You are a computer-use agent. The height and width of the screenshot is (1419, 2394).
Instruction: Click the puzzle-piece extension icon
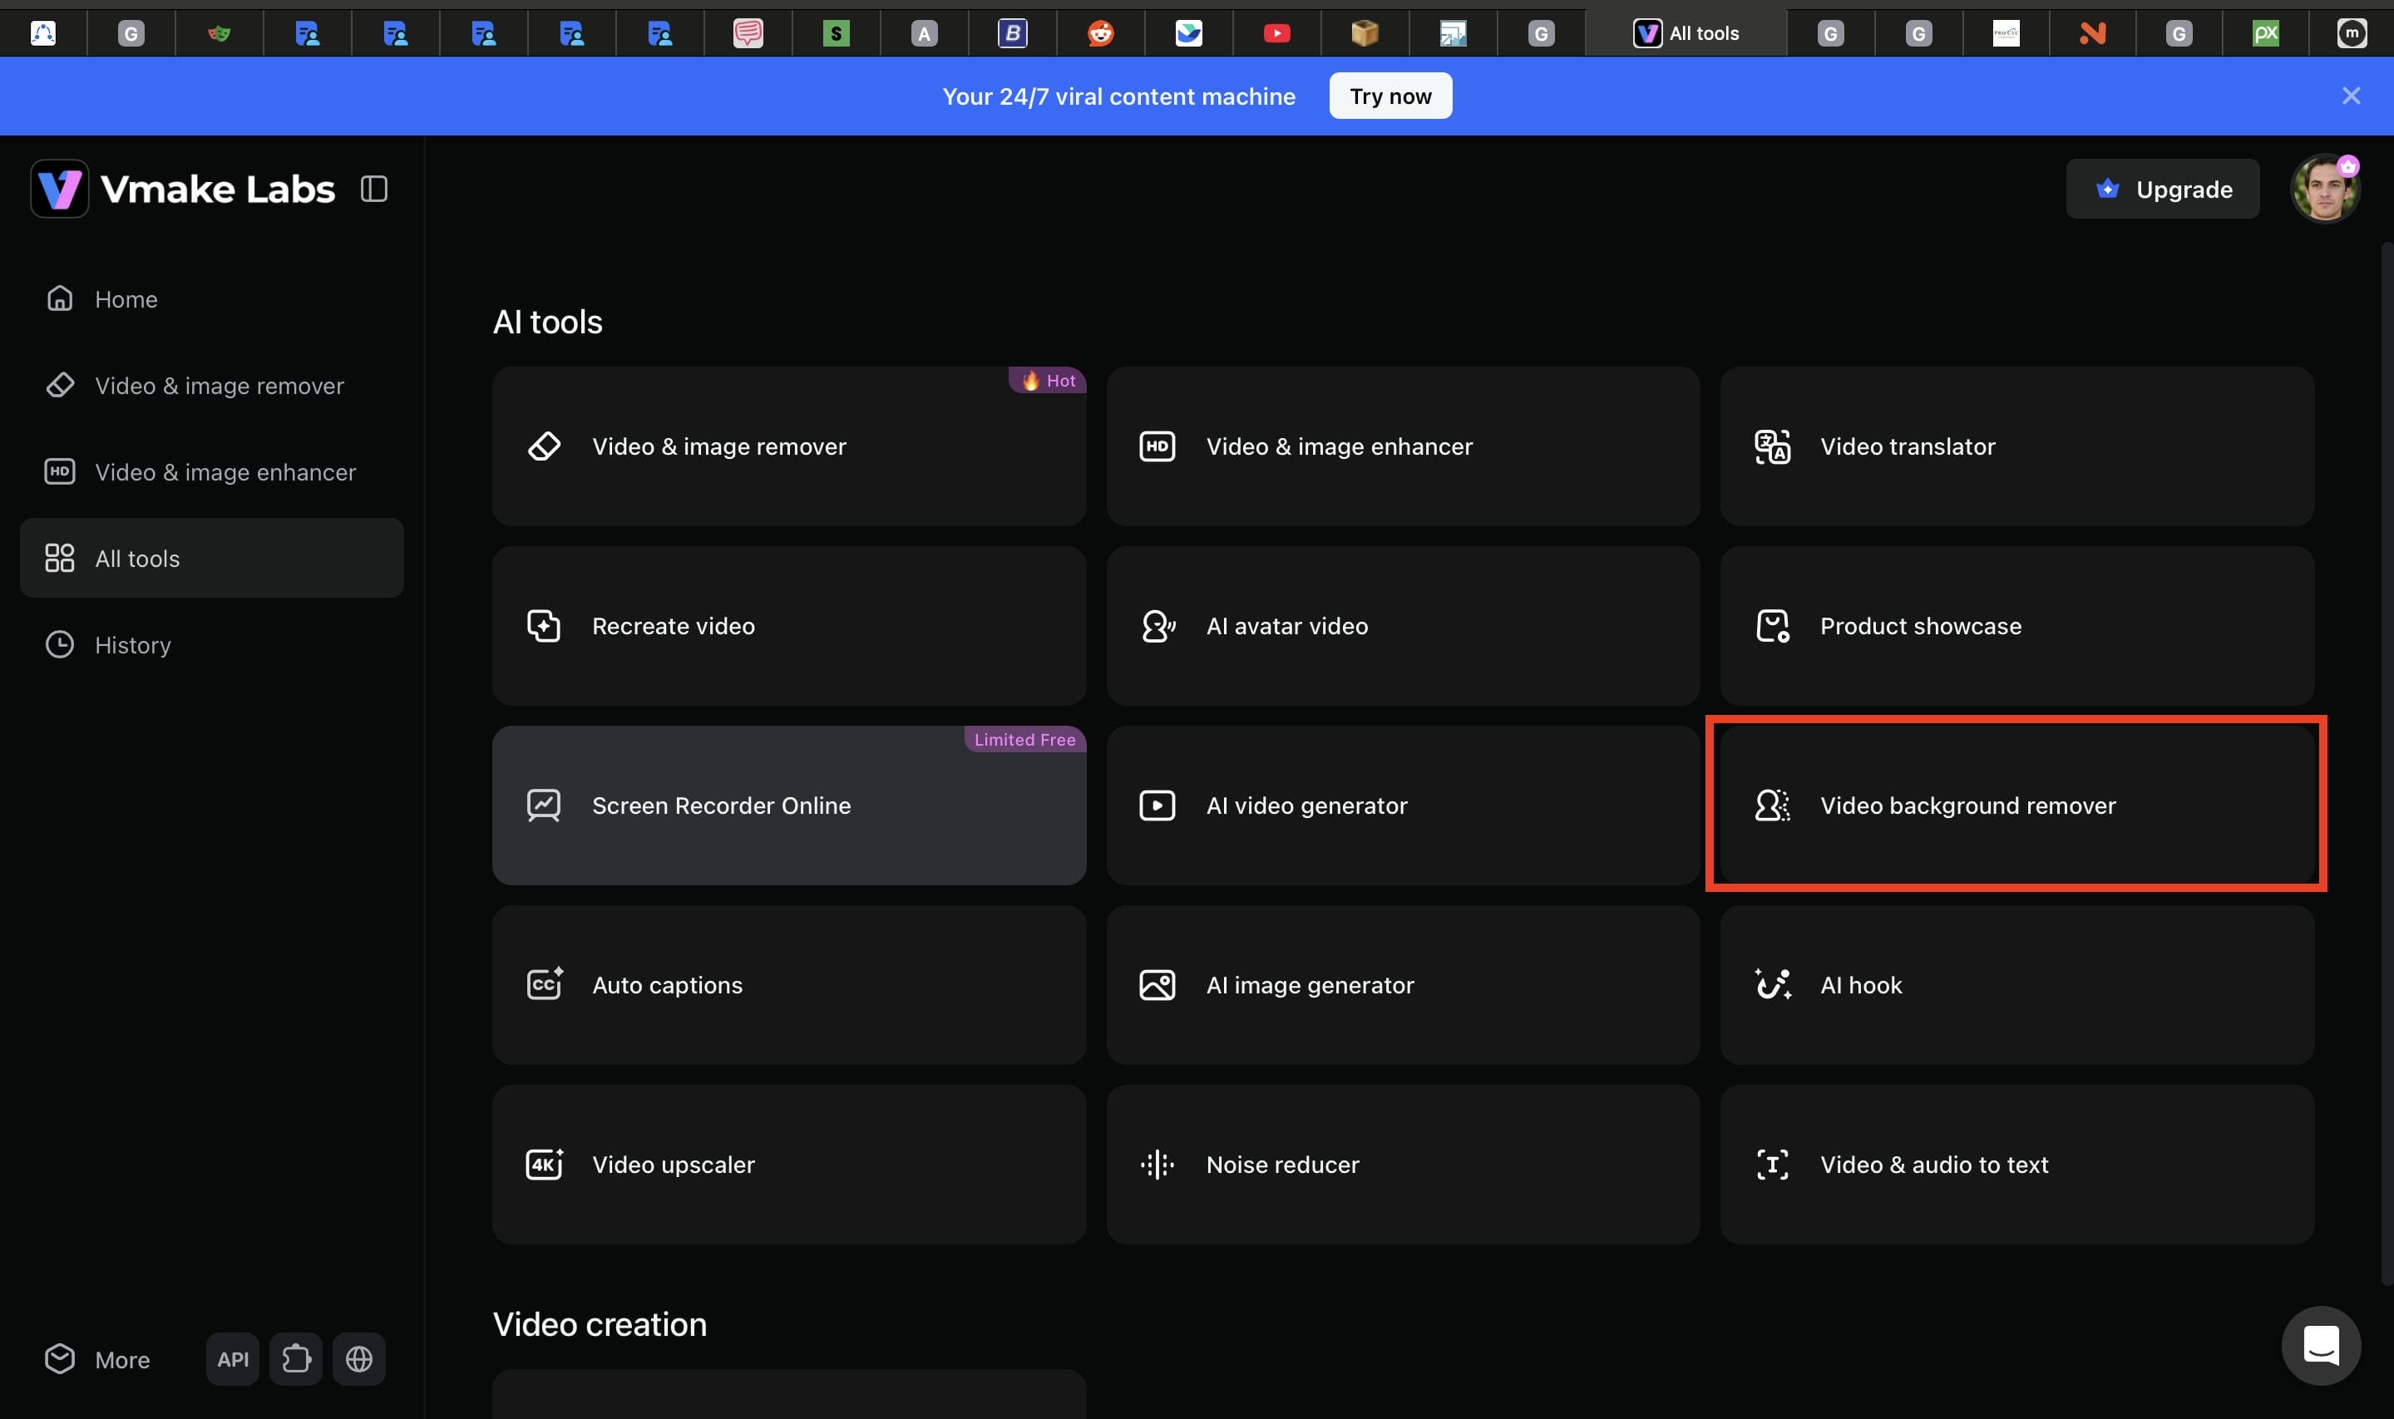tap(295, 1359)
